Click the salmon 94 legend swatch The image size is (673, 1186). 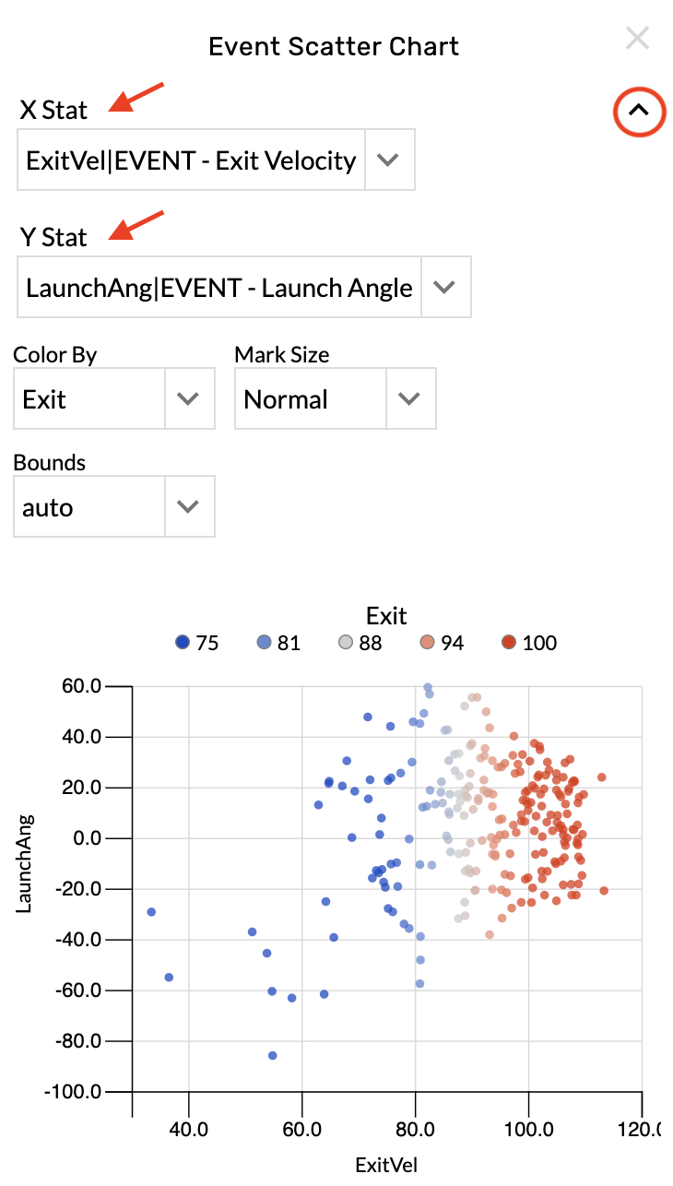pyautogui.click(x=428, y=644)
